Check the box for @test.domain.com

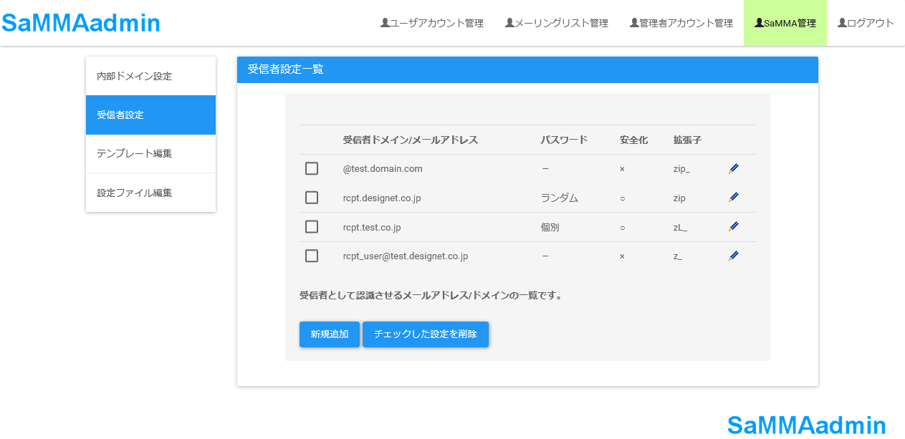(312, 168)
